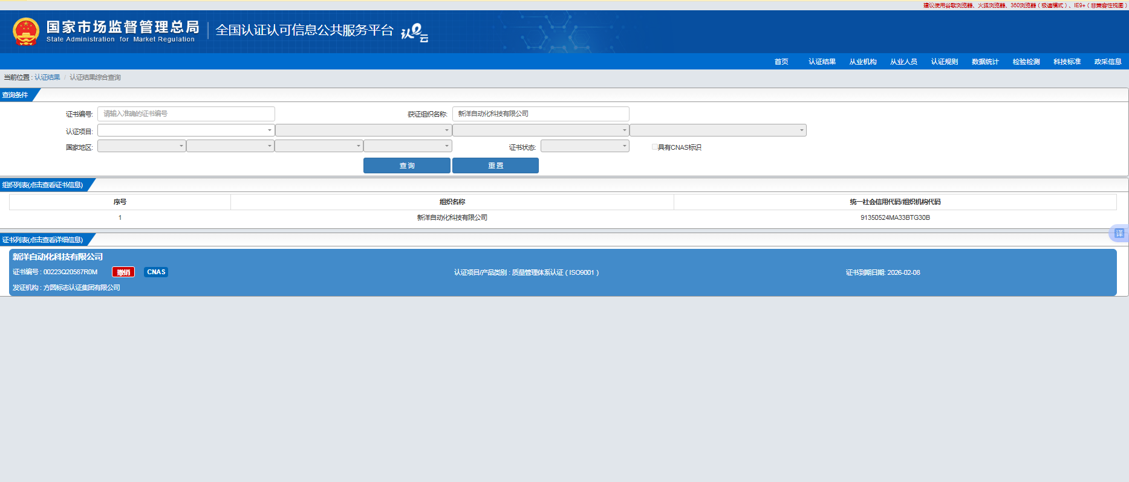
Task: Open the third 认证项目 dropdown
Action: pyautogui.click(x=541, y=130)
